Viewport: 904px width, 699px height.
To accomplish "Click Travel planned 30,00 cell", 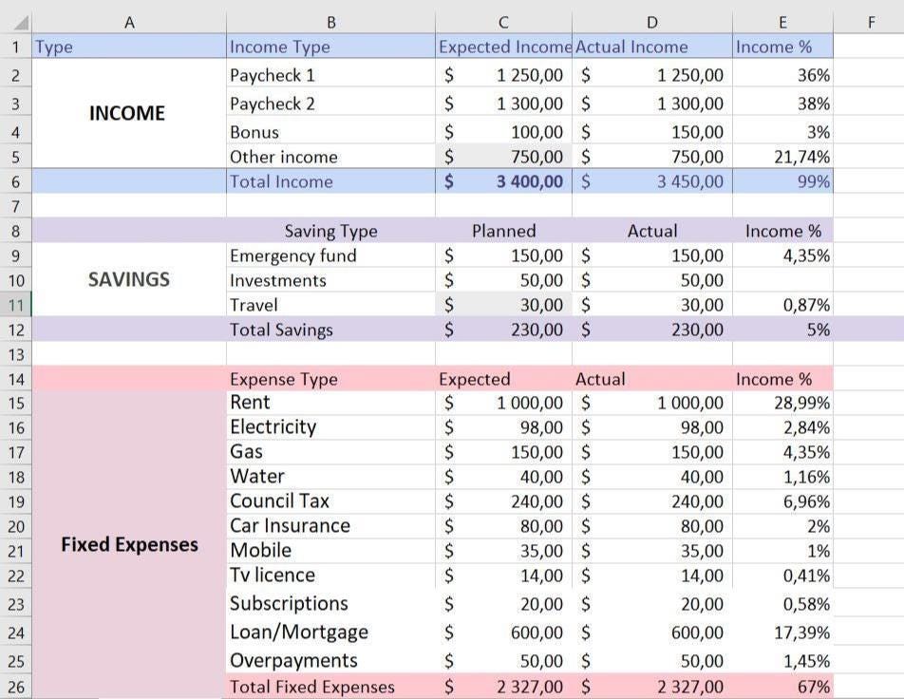I will pyautogui.click(x=503, y=305).
